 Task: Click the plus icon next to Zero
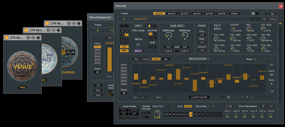[169, 97]
